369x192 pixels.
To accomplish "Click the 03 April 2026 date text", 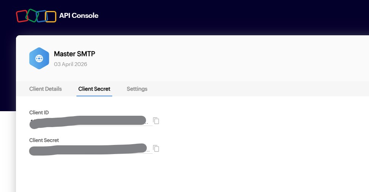I will [70, 64].
